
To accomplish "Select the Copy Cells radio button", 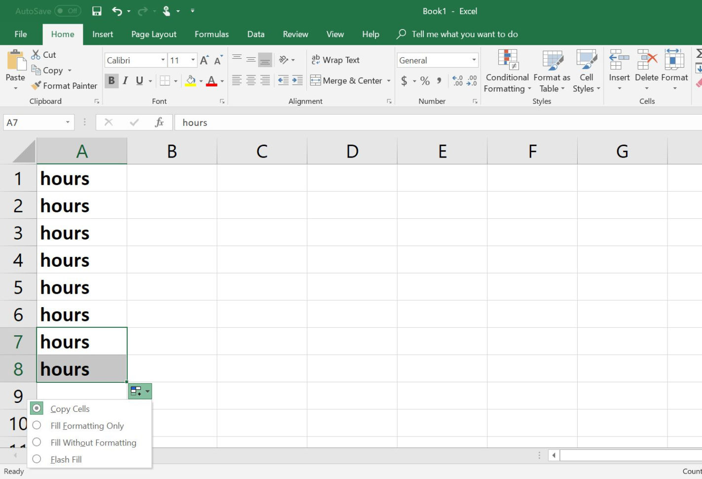I will coord(37,408).
